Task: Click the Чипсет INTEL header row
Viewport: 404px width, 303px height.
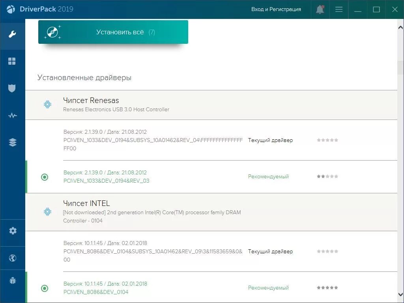Action: [x=211, y=212]
